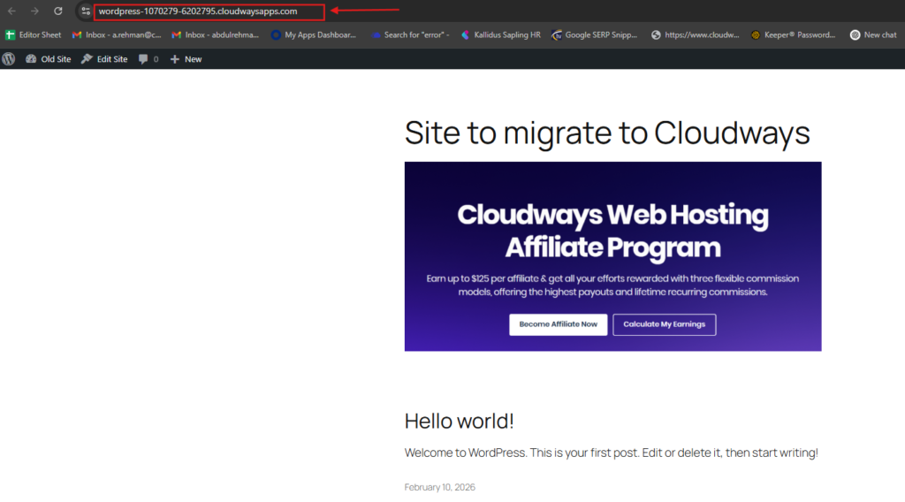The width and height of the screenshot is (905, 502).
Task: Click Edit Site in admin bar
Action: [x=104, y=59]
